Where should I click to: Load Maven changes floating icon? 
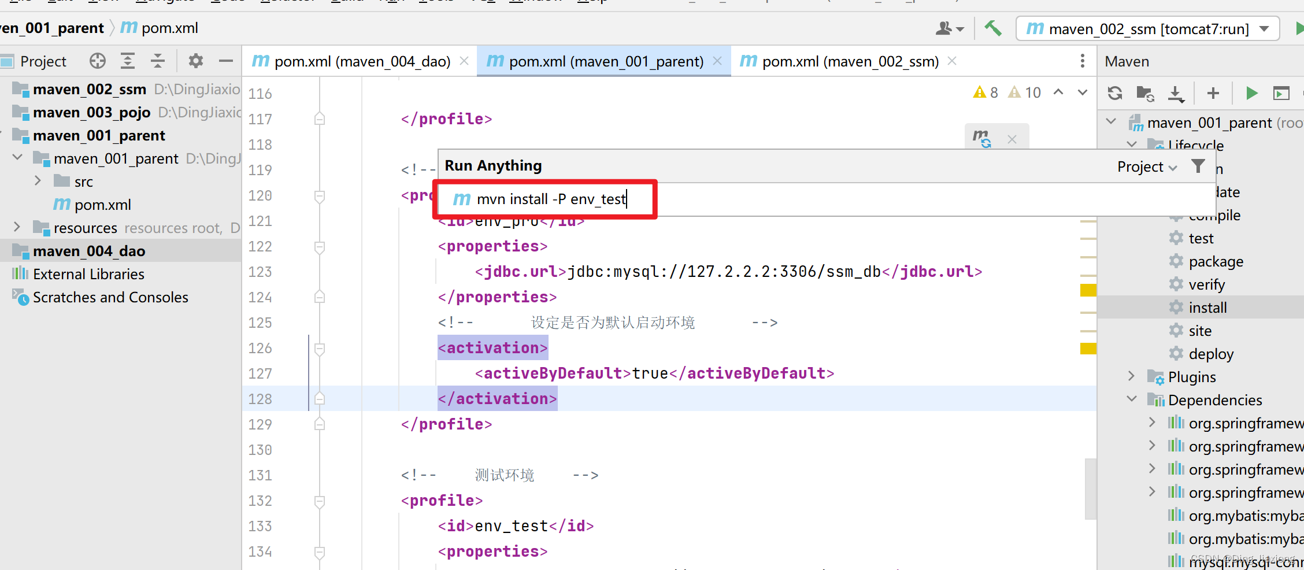(x=981, y=139)
